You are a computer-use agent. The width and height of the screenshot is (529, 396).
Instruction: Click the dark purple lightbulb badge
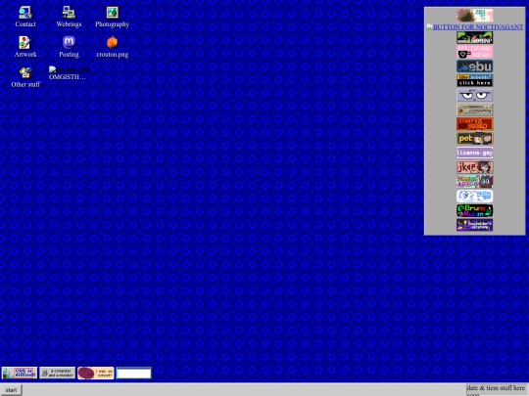click(x=475, y=225)
